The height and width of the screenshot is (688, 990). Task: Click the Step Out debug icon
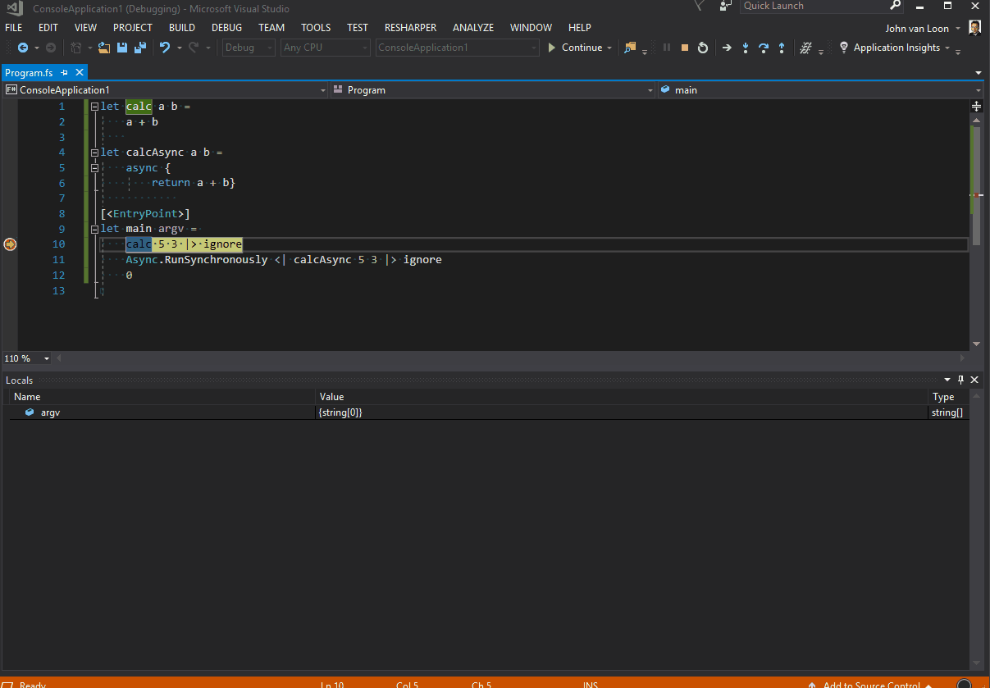[781, 48]
